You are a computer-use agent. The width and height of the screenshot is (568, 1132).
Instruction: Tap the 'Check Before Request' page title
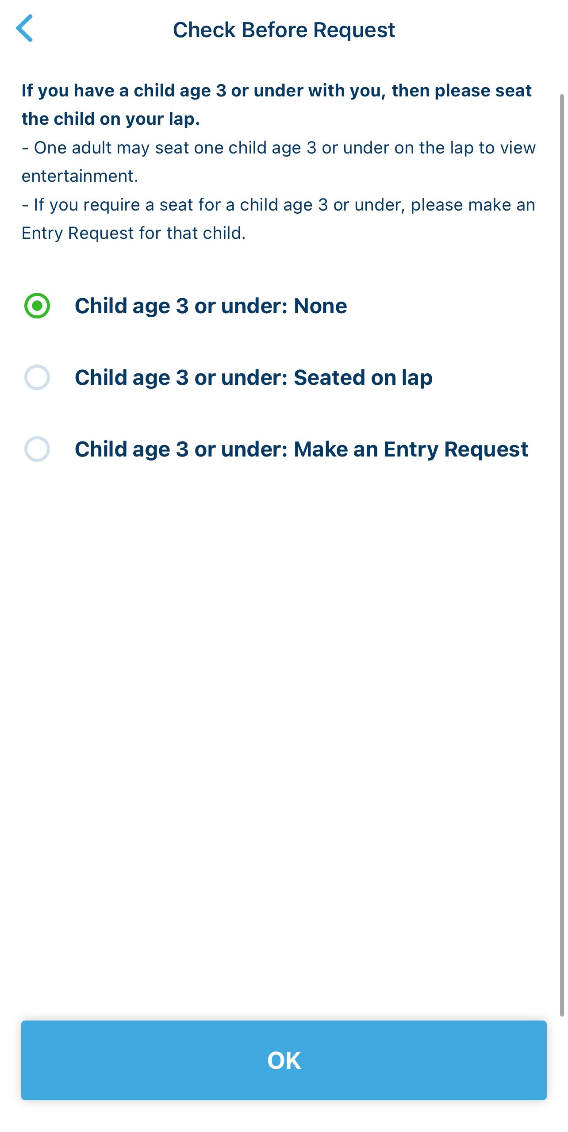tap(284, 30)
